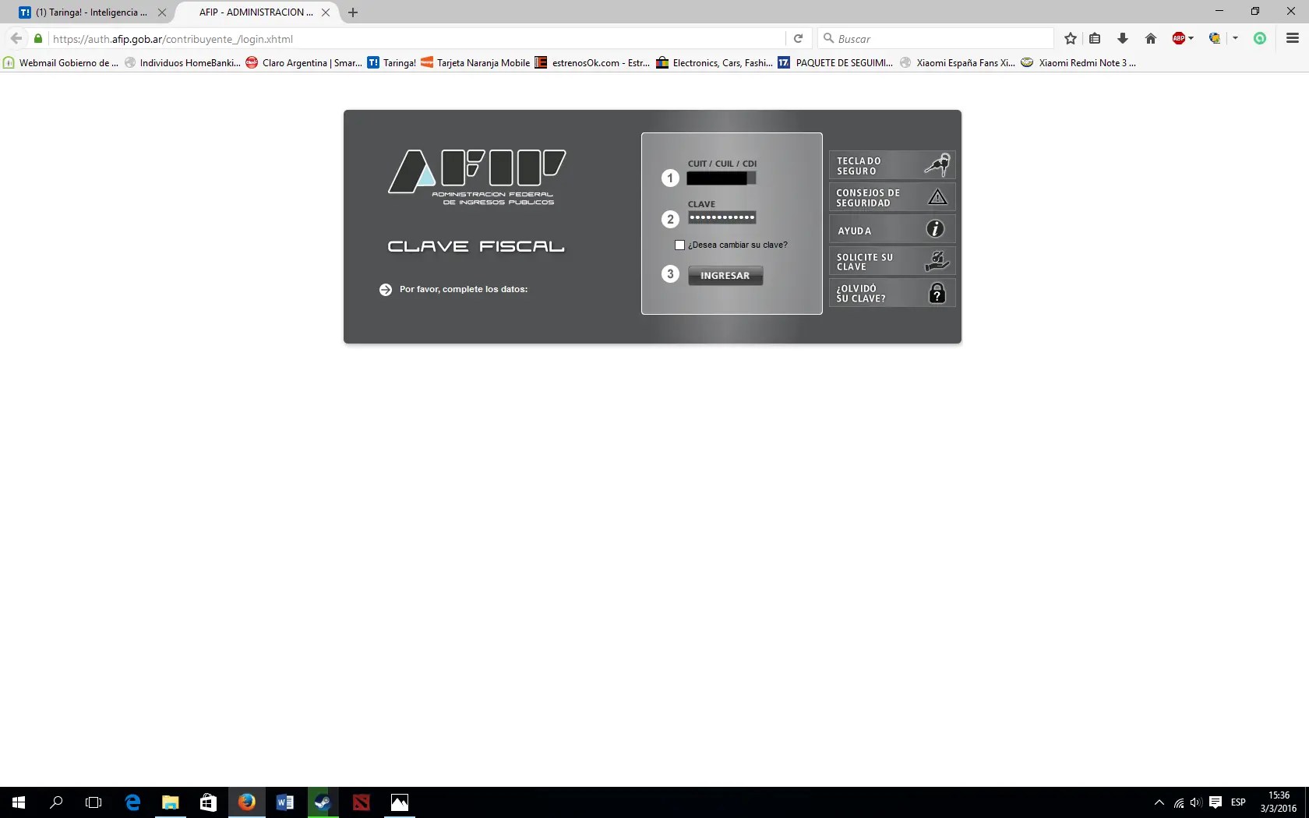1309x818 pixels.
Task: Reload the current page
Action: (798, 38)
